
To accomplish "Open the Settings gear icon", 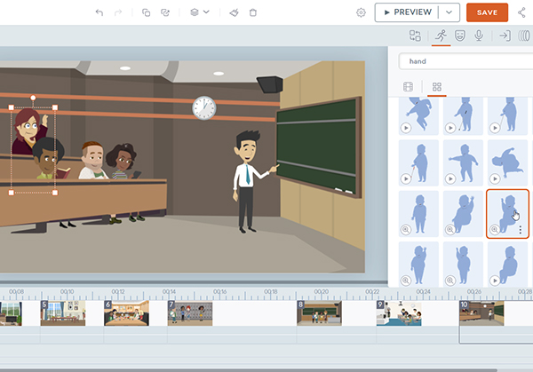I will coord(361,12).
